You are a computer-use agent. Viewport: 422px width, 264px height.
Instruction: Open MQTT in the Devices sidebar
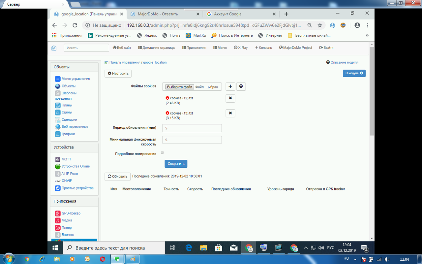(x=66, y=159)
